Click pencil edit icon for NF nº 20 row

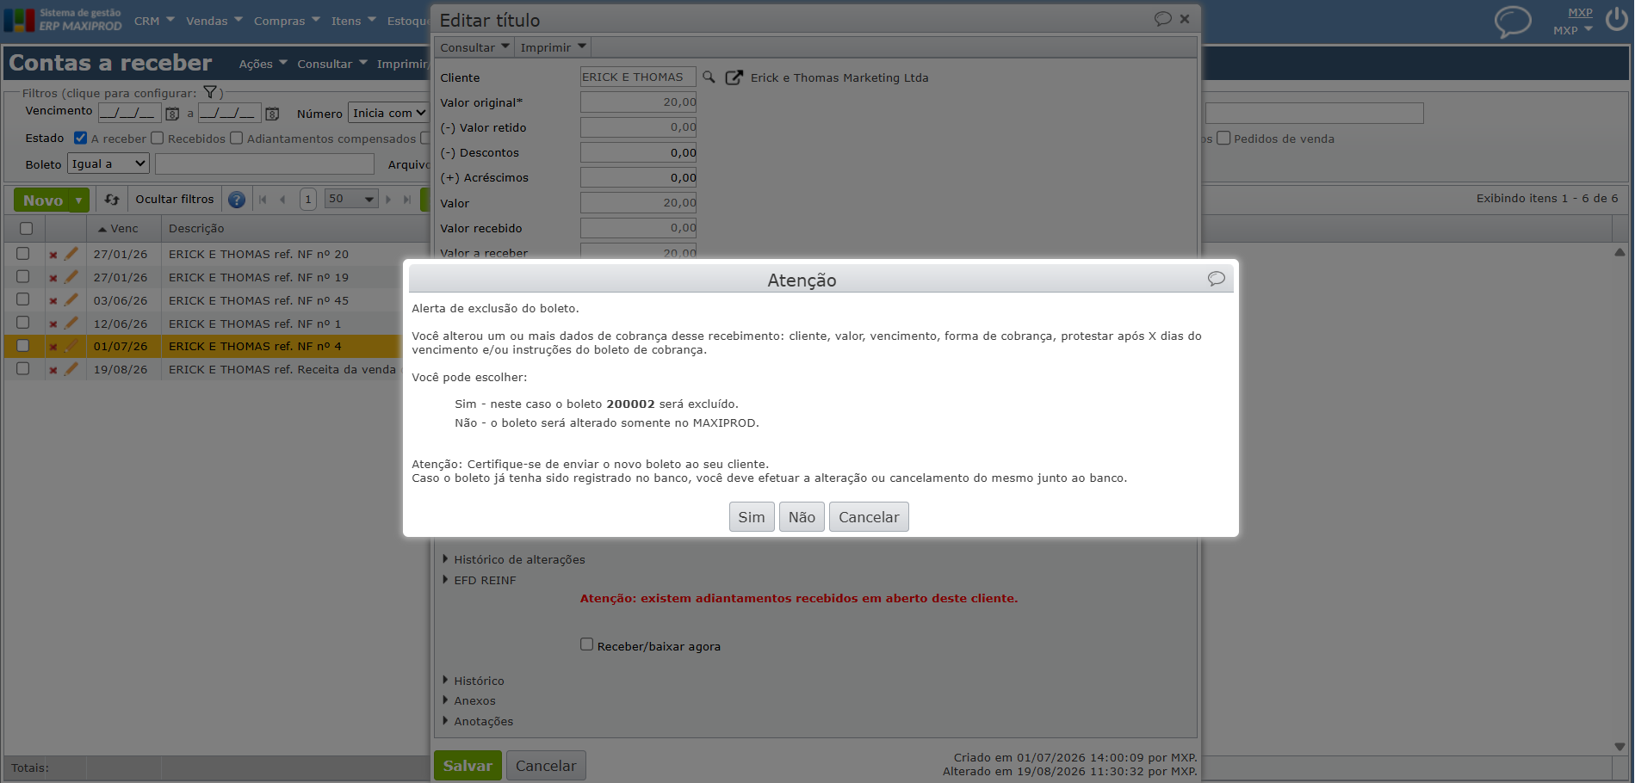(71, 254)
